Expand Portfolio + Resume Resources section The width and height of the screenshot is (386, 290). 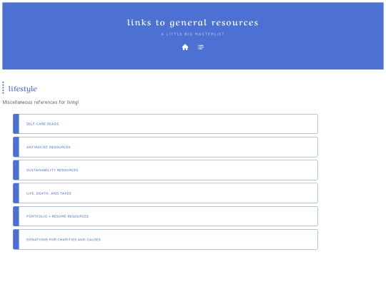(x=165, y=216)
